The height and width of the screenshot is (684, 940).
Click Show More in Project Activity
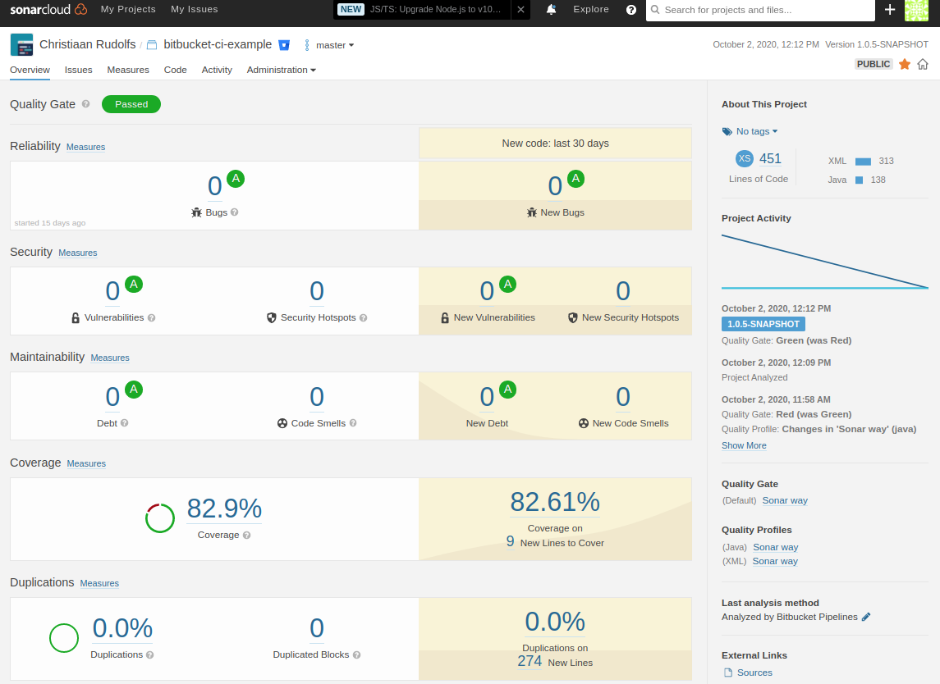[x=744, y=445]
